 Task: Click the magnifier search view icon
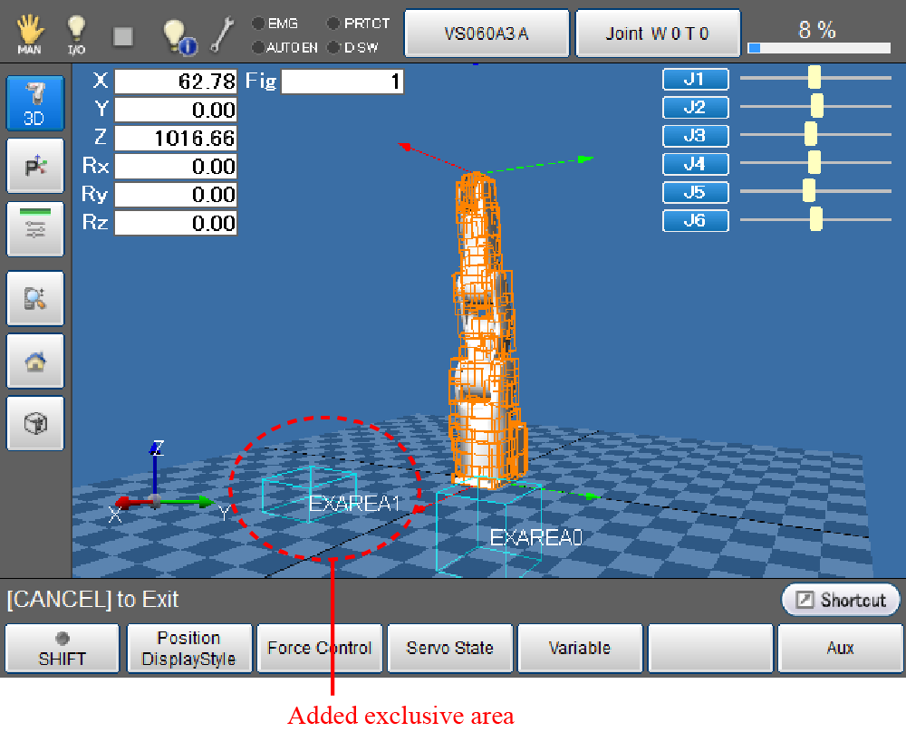tap(35, 298)
